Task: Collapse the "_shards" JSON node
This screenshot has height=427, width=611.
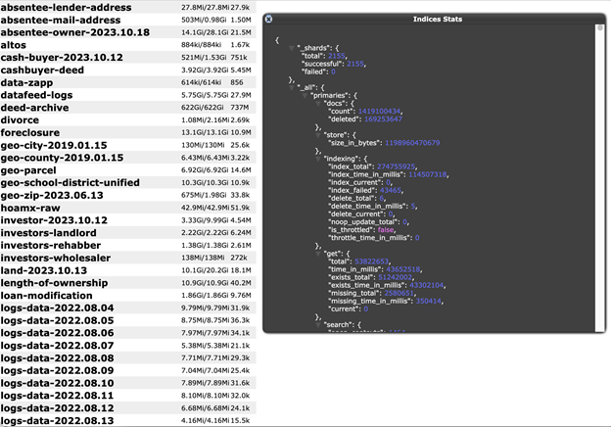Action: coord(292,48)
